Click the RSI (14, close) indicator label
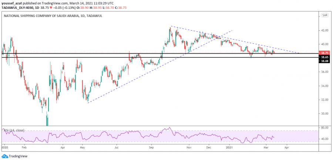The width and height of the screenshot is (333, 161). click(x=15, y=130)
